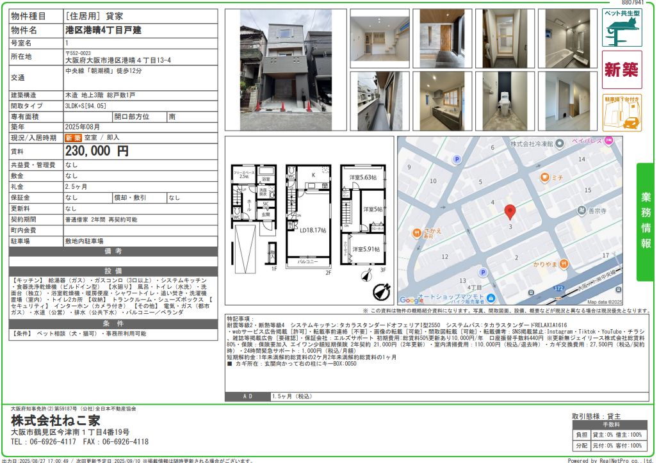Screen dimensions: 659x463
Task: Click the かりやま restaurant marker on map
Action: tap(563, 262)
